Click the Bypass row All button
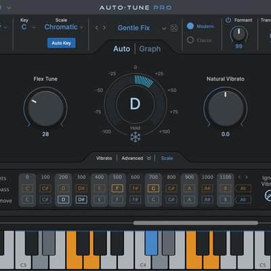Screen dimensions: 271x271 [x=243, y=188]
